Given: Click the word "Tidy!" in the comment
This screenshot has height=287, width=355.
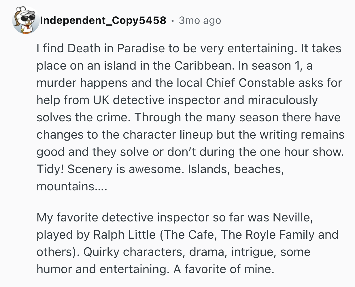Looking at the screenshot, I should (50, 169).
